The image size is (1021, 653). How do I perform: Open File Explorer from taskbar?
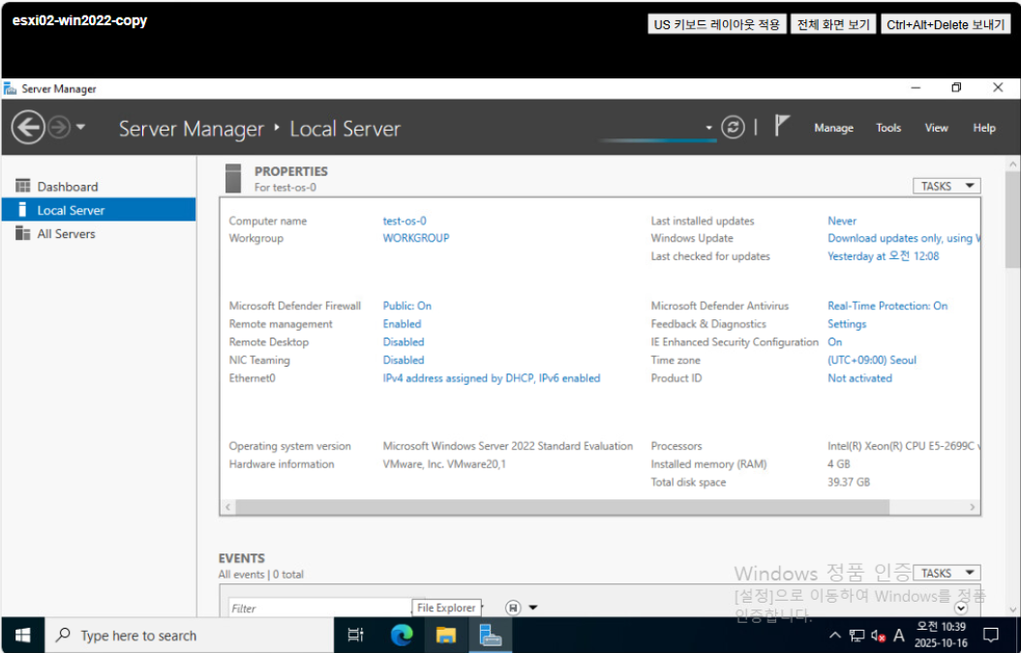[446, 636]
